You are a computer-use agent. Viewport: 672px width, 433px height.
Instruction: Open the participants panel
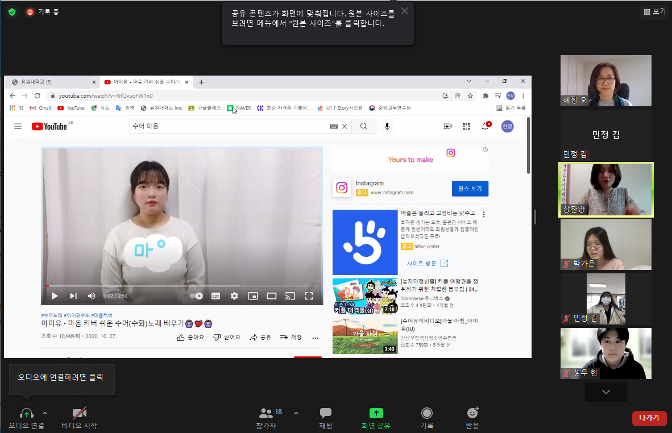coord(266,414)
